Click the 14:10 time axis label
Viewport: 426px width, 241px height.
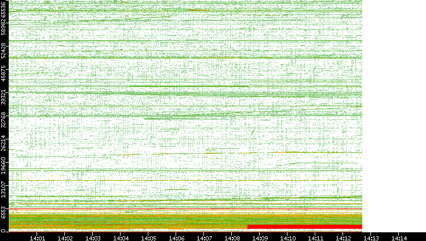287,238
